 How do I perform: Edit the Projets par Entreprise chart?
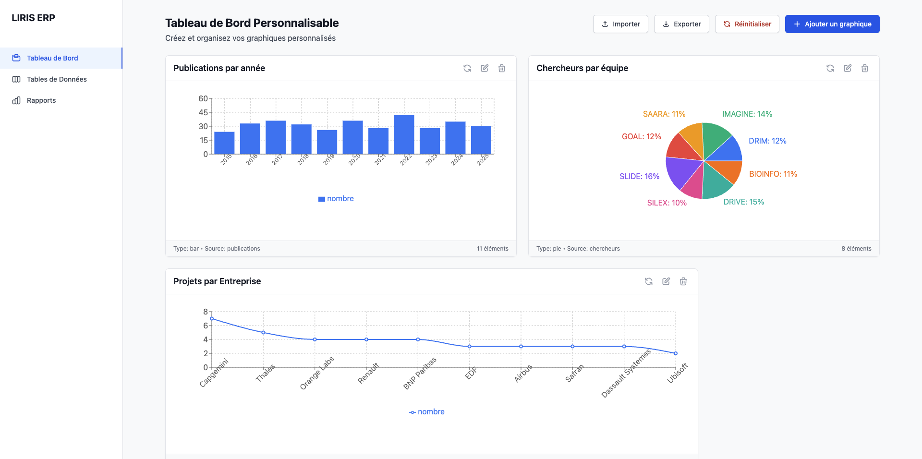point(666,281)
